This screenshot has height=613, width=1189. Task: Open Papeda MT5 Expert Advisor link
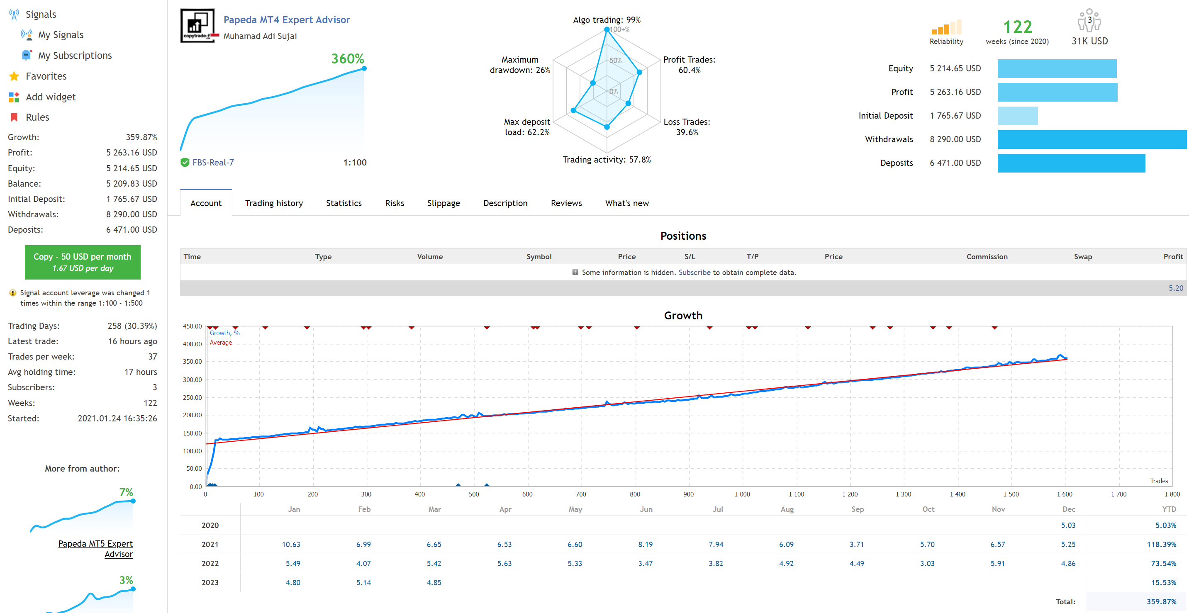click(95, 549)
